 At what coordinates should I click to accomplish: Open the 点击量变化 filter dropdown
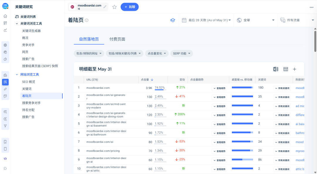point(157,54)
